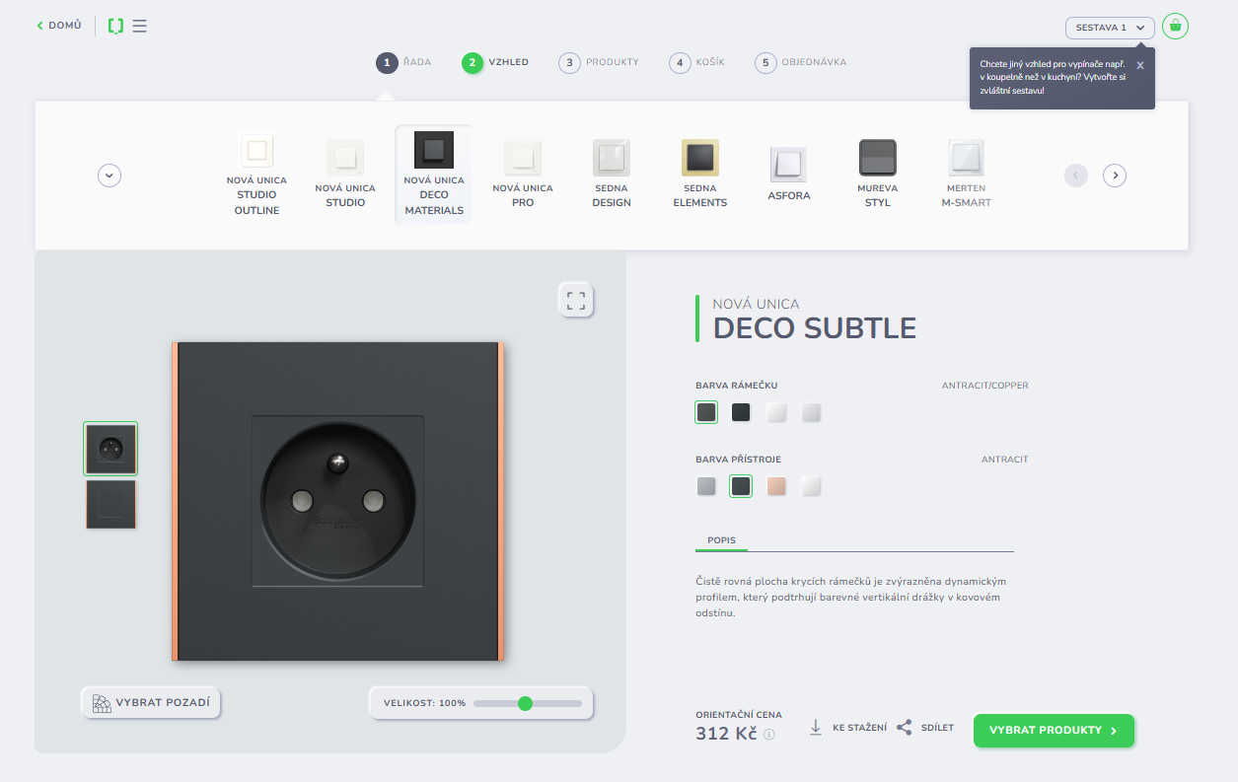Click the Velikost size slider handle
1238x782 pixels.
(x=525, y=703)
